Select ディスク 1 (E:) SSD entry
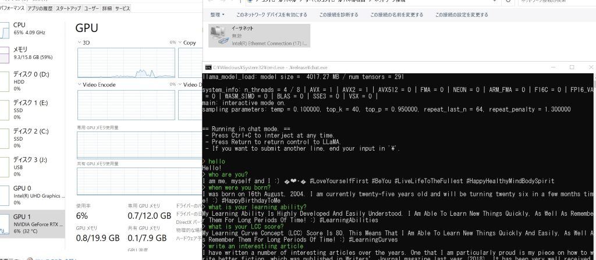The image size is (596, 260). click(x=33, y=110)
